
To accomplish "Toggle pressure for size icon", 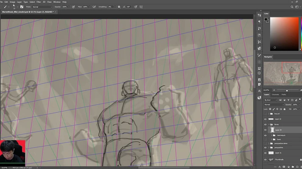I will click(136, 7).
